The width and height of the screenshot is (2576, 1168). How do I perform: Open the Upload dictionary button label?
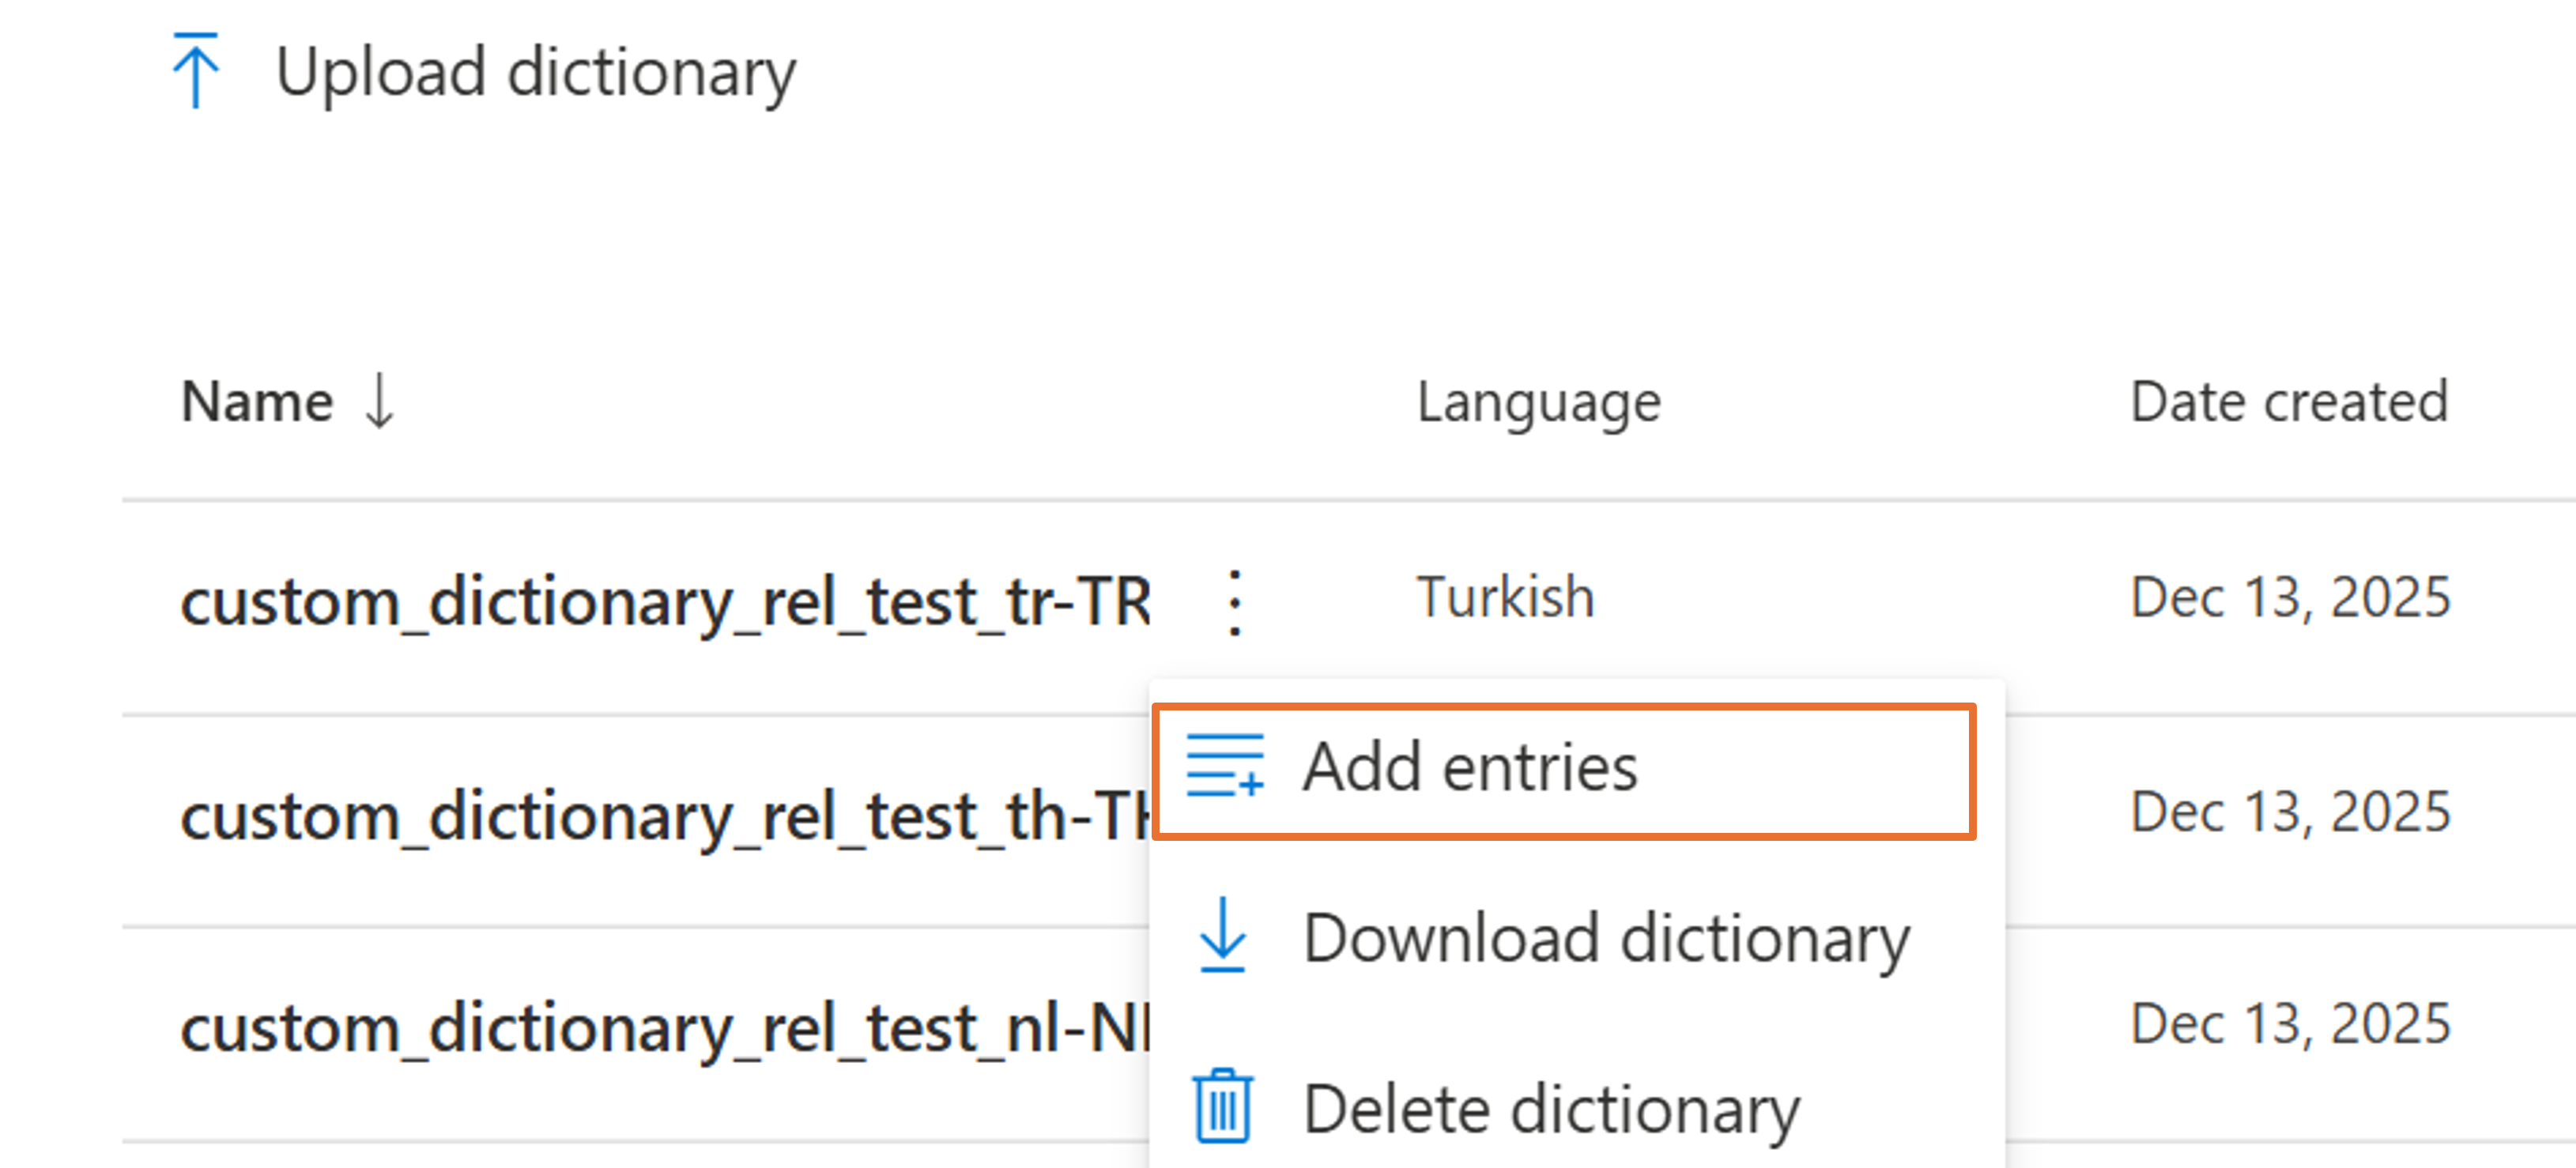click(x=536, y=73)
